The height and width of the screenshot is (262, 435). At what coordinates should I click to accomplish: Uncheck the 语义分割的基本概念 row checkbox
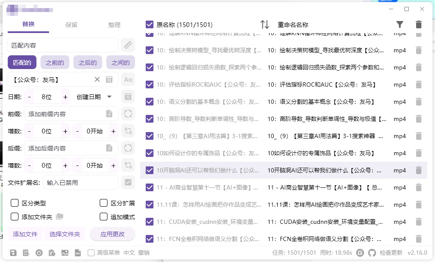tap(150, 102)
